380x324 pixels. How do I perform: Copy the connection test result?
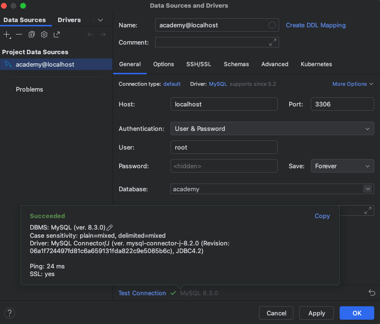(x=322, y=216)
